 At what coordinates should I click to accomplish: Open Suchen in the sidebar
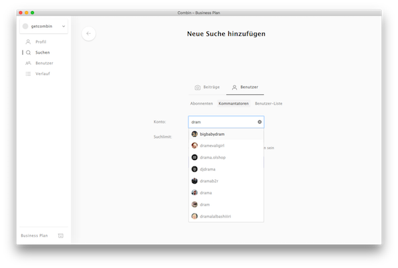[42, 52]
